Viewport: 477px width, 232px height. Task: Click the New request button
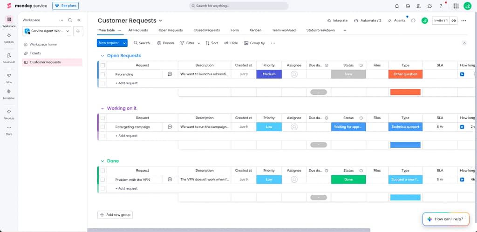(x=109, y=43)
